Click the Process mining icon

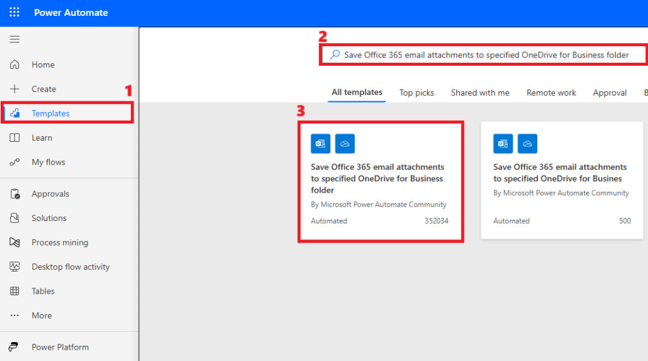pos(15,243)
